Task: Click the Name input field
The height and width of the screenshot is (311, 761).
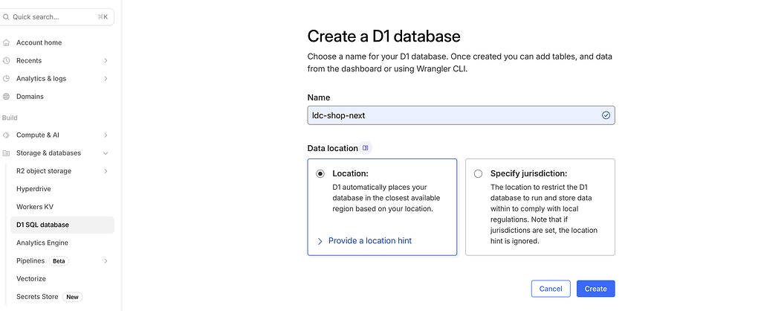Action: (x=461, y=115)
